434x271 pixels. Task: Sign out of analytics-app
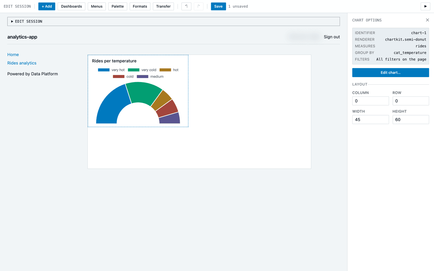click(332, 37)
